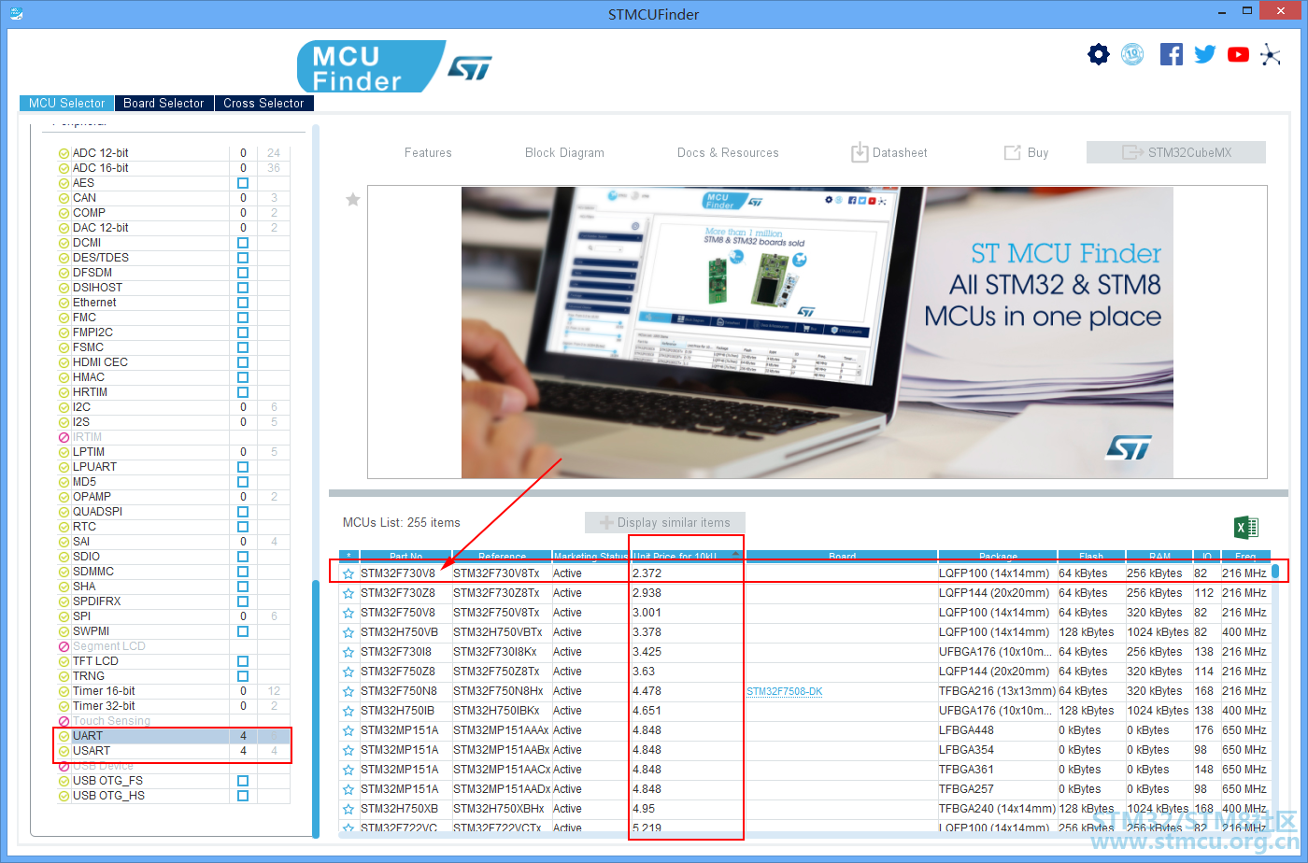Open the Twitter bird icon

click(x=1205, y=54)
